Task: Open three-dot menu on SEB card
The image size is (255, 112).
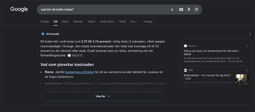Action: (x=247, y=70)
